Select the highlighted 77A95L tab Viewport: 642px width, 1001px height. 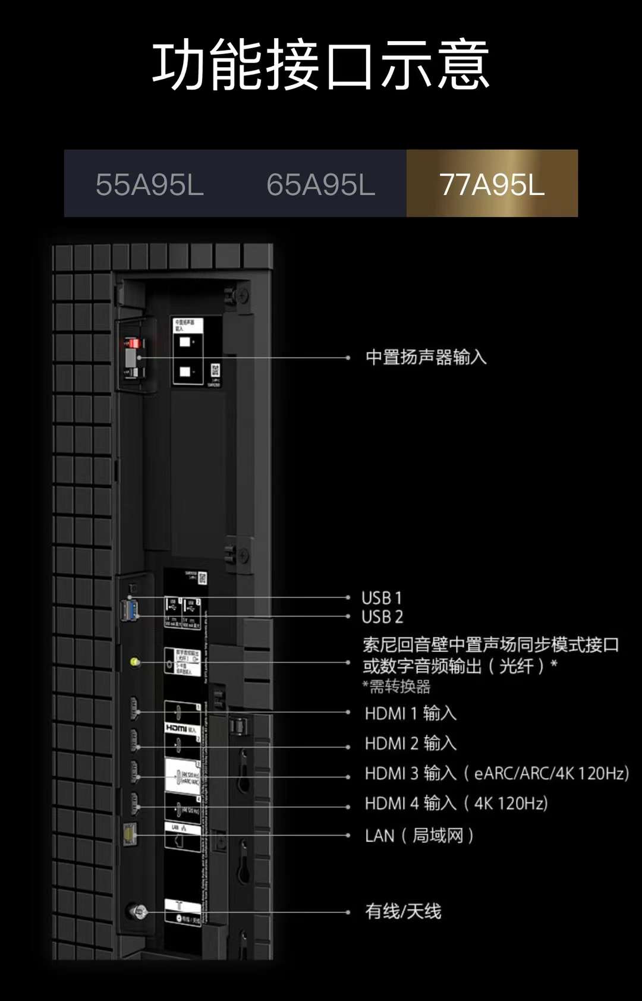pos(492,184)
